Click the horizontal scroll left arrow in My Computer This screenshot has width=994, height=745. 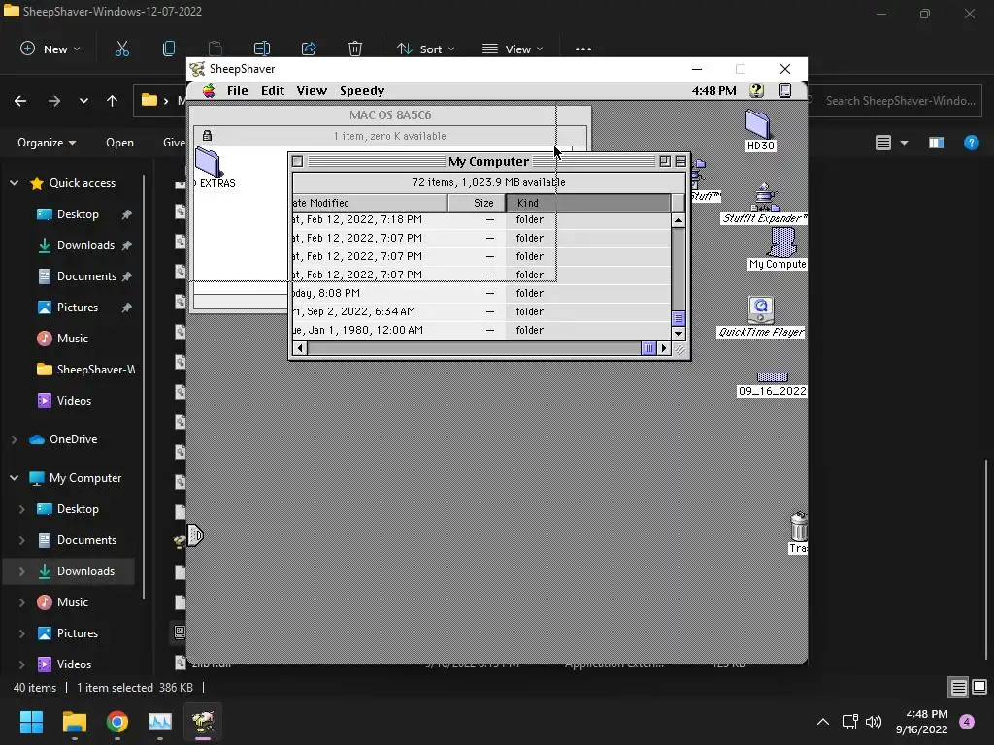point(300,348)
